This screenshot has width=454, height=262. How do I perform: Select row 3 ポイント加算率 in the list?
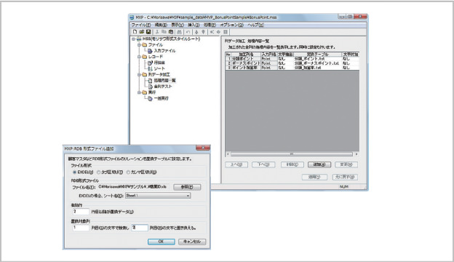tap(292, 68)
